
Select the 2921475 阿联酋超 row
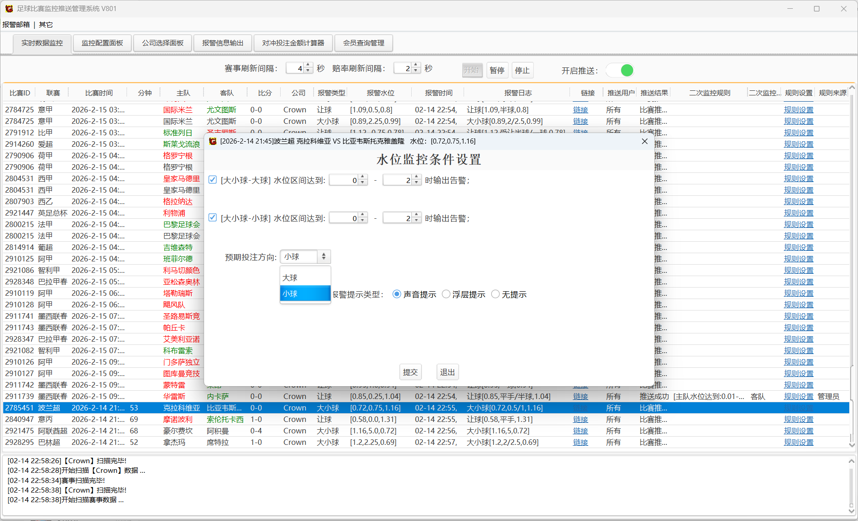pyautogui.click(x=426, y=431)
